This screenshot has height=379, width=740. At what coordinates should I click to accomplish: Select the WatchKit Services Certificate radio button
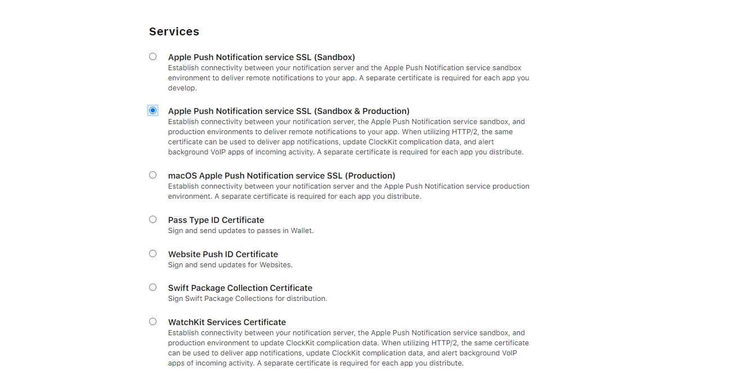[153, 321]
